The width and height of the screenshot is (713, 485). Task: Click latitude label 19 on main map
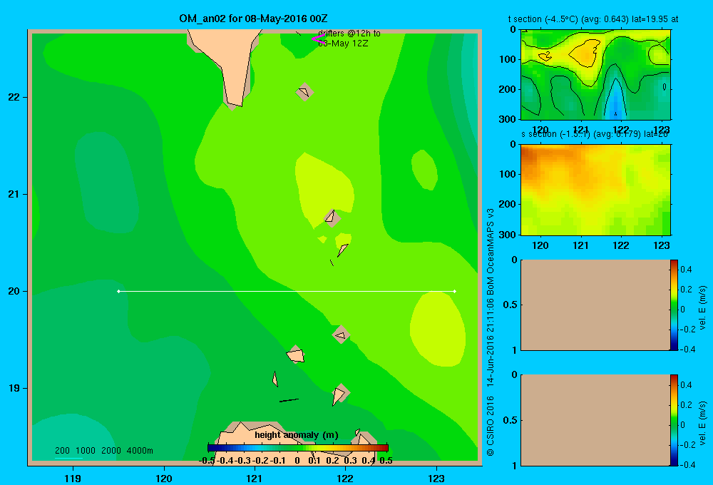coord(14,388)
